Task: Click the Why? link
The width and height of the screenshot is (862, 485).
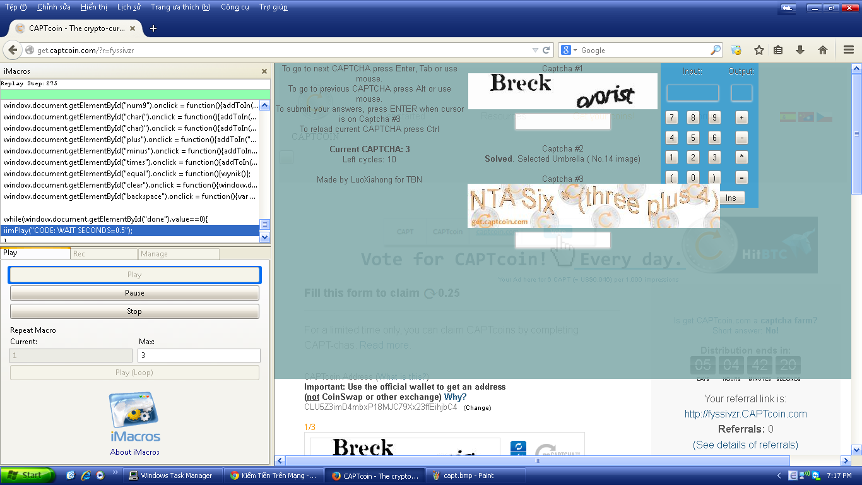Action: click(x=455, y=397)
